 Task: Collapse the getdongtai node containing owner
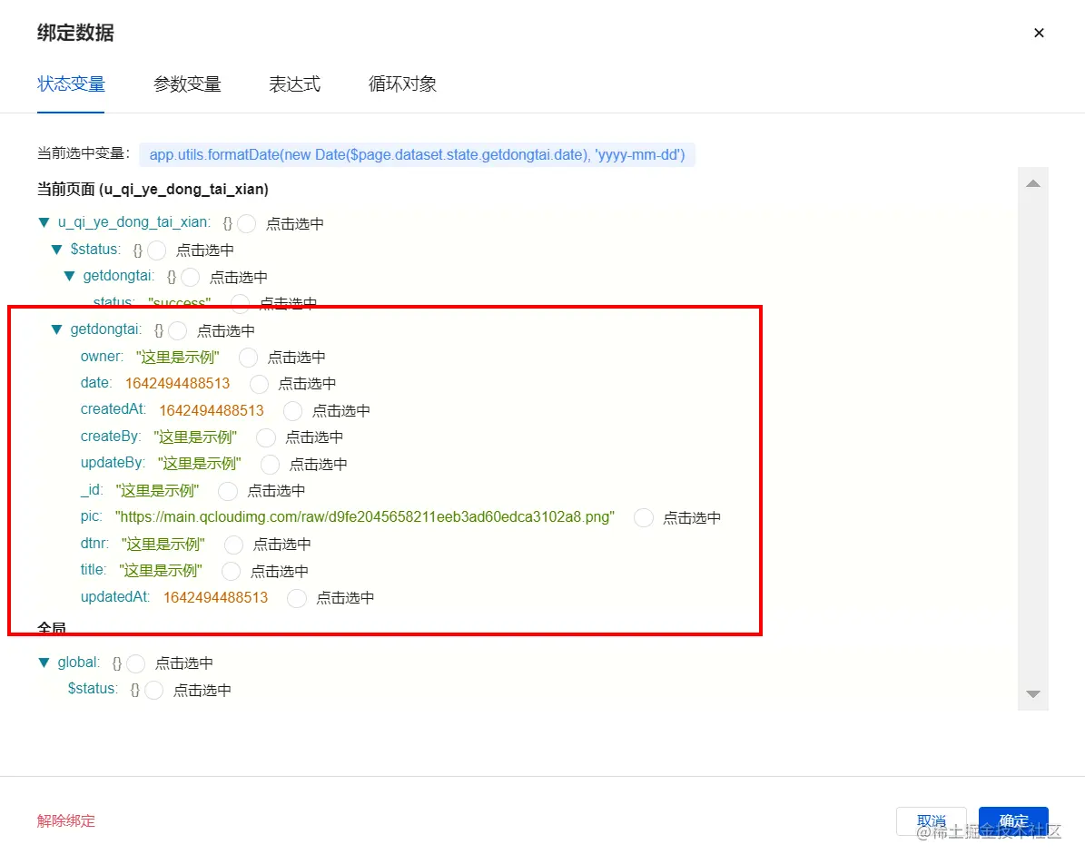coord(56,330)
